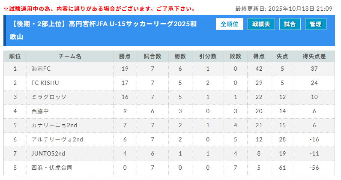
Task: Open the 西脇中 team entry
Action: click(41, 111)
